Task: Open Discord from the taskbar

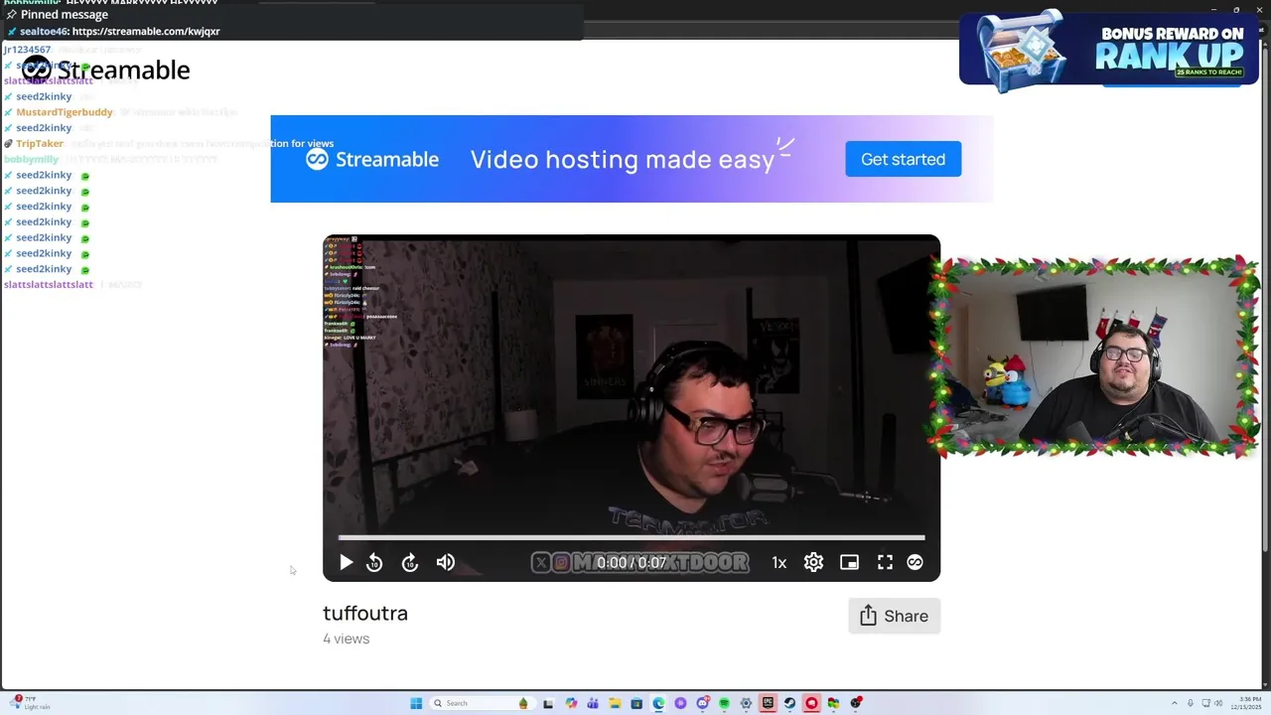Action: [703, 703]
